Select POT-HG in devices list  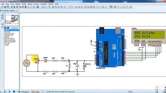[12, 43]
